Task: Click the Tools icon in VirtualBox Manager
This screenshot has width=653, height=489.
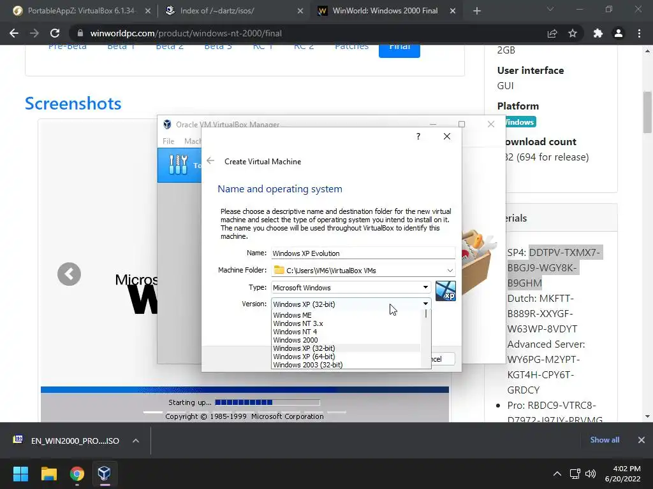Action: [x=179, y=165]
